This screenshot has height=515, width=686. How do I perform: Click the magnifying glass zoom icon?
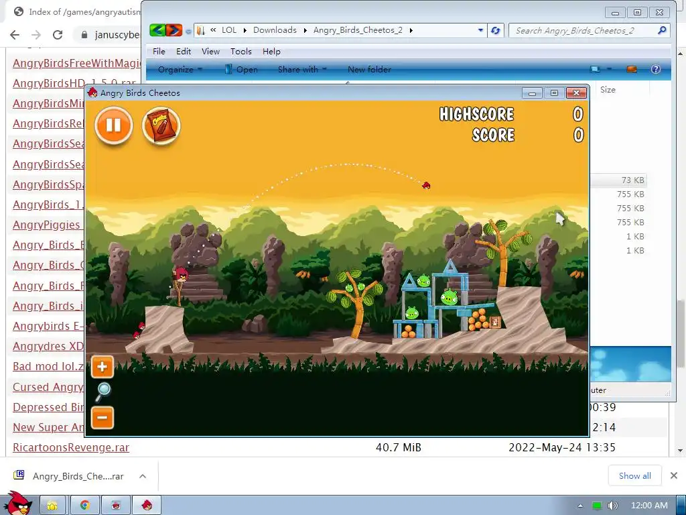click(103, 392)
